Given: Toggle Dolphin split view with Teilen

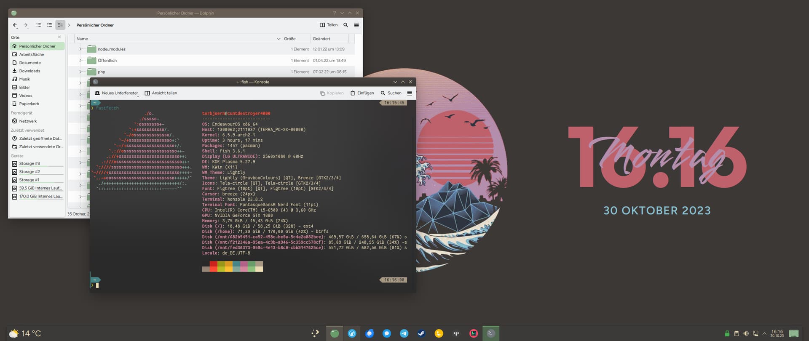Looking at the screenshot, I should [329, 25].
